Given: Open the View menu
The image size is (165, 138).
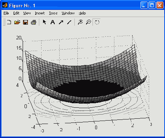Looking at the screenshot, I should (x=27, y=13).
